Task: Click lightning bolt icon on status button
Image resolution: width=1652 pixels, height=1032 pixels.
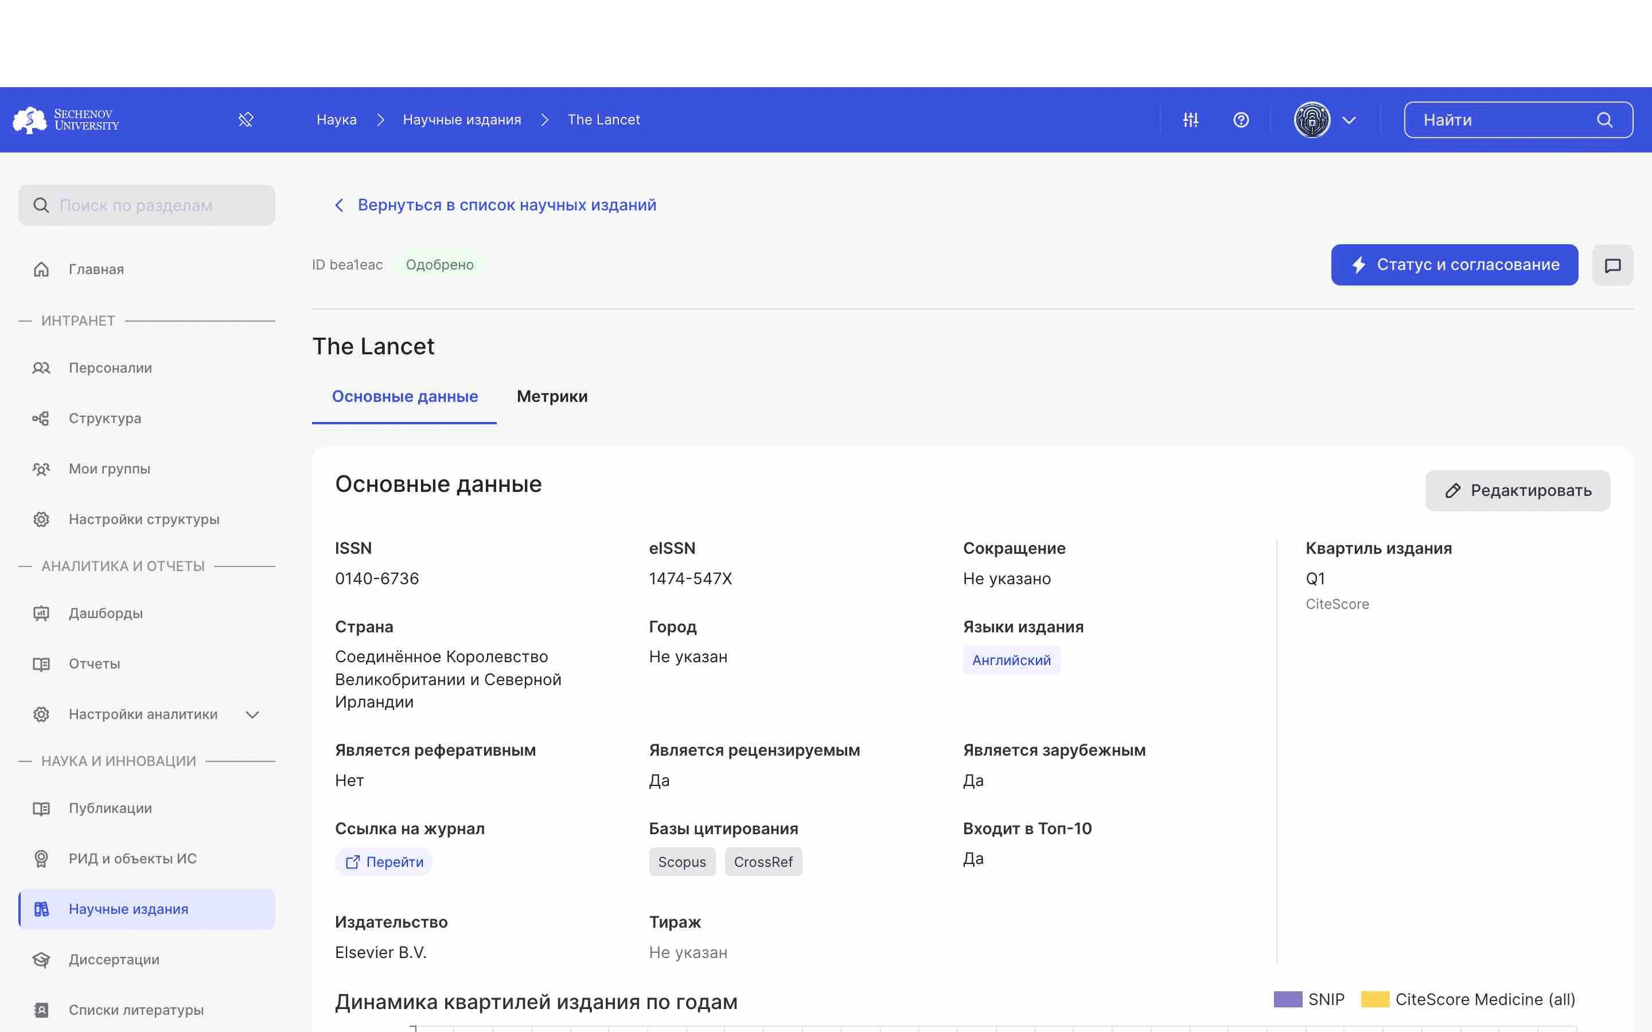Action: (1359, 265)
